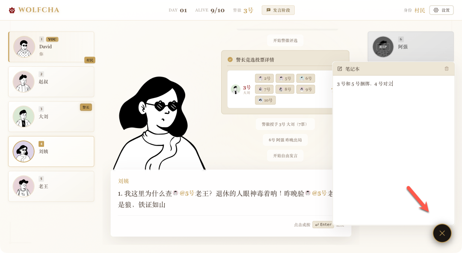Click the 村民 role tag on David's card
462x253 pixels.
point(89,60)
